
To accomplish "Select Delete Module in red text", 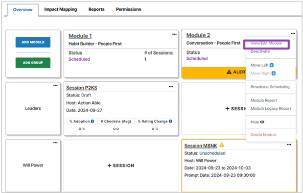I will click(x=263, y=135).
